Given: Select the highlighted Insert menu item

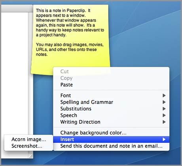Looking at the screenshot, I should 111,139.
